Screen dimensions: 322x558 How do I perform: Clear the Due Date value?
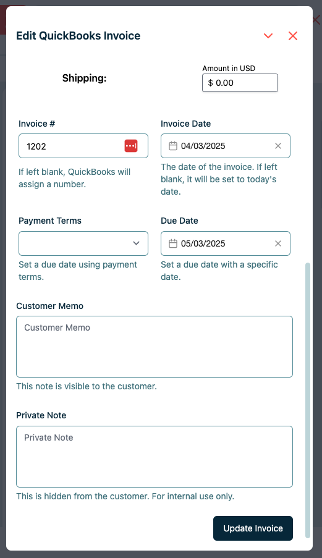point(278,243)
